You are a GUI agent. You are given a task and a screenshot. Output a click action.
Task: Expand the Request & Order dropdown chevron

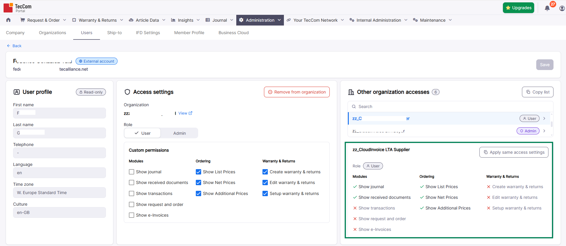64,20
